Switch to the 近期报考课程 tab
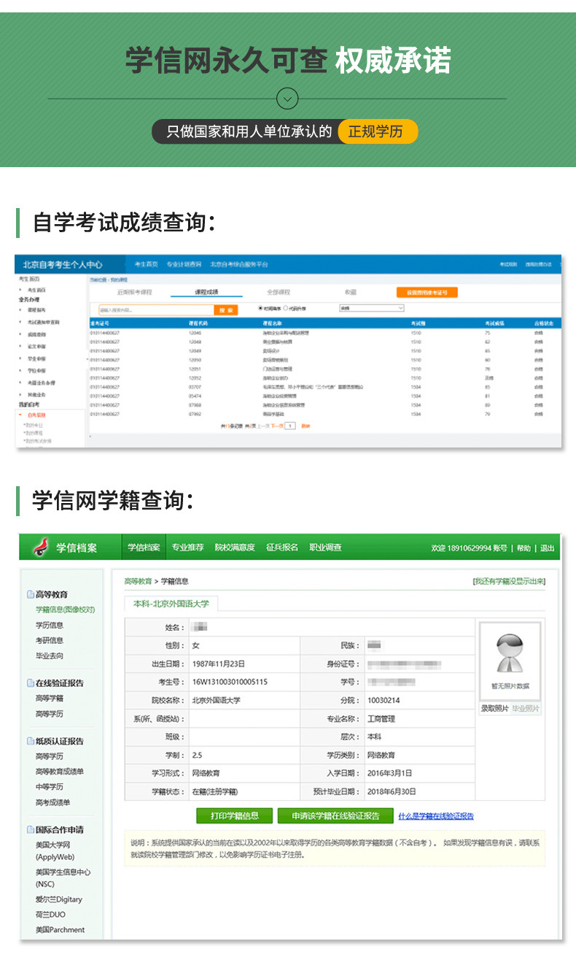The width and height of the screenshot is (576, 960). (134, 292)
